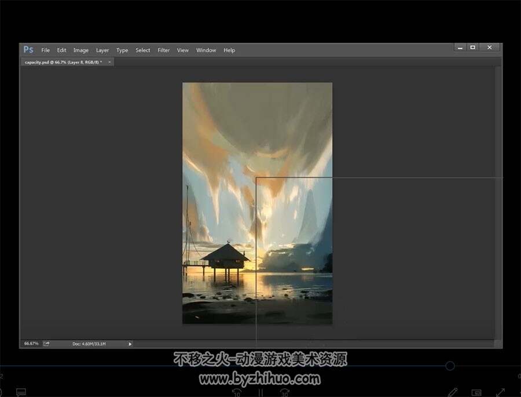Click the 66.67% zoom level field

(31, 344)
